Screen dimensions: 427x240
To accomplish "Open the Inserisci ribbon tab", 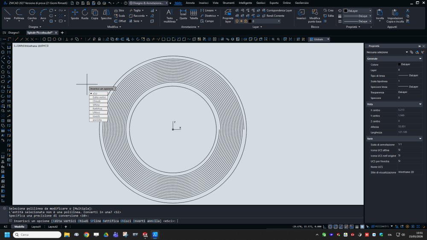I will click(x=203, y=3).
